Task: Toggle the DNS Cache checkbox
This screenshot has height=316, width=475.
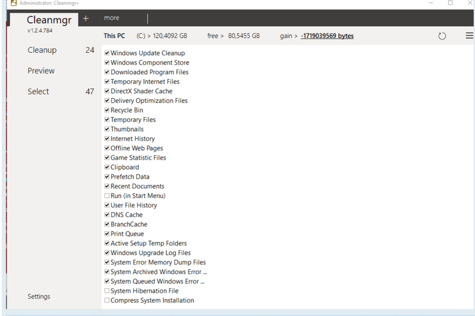Action: [x=107, y=215]
